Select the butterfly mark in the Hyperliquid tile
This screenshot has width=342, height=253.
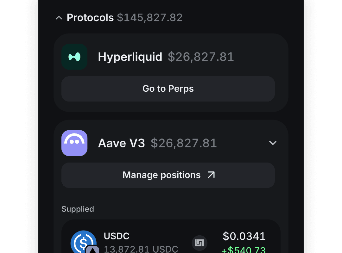[x=74, y=57]
